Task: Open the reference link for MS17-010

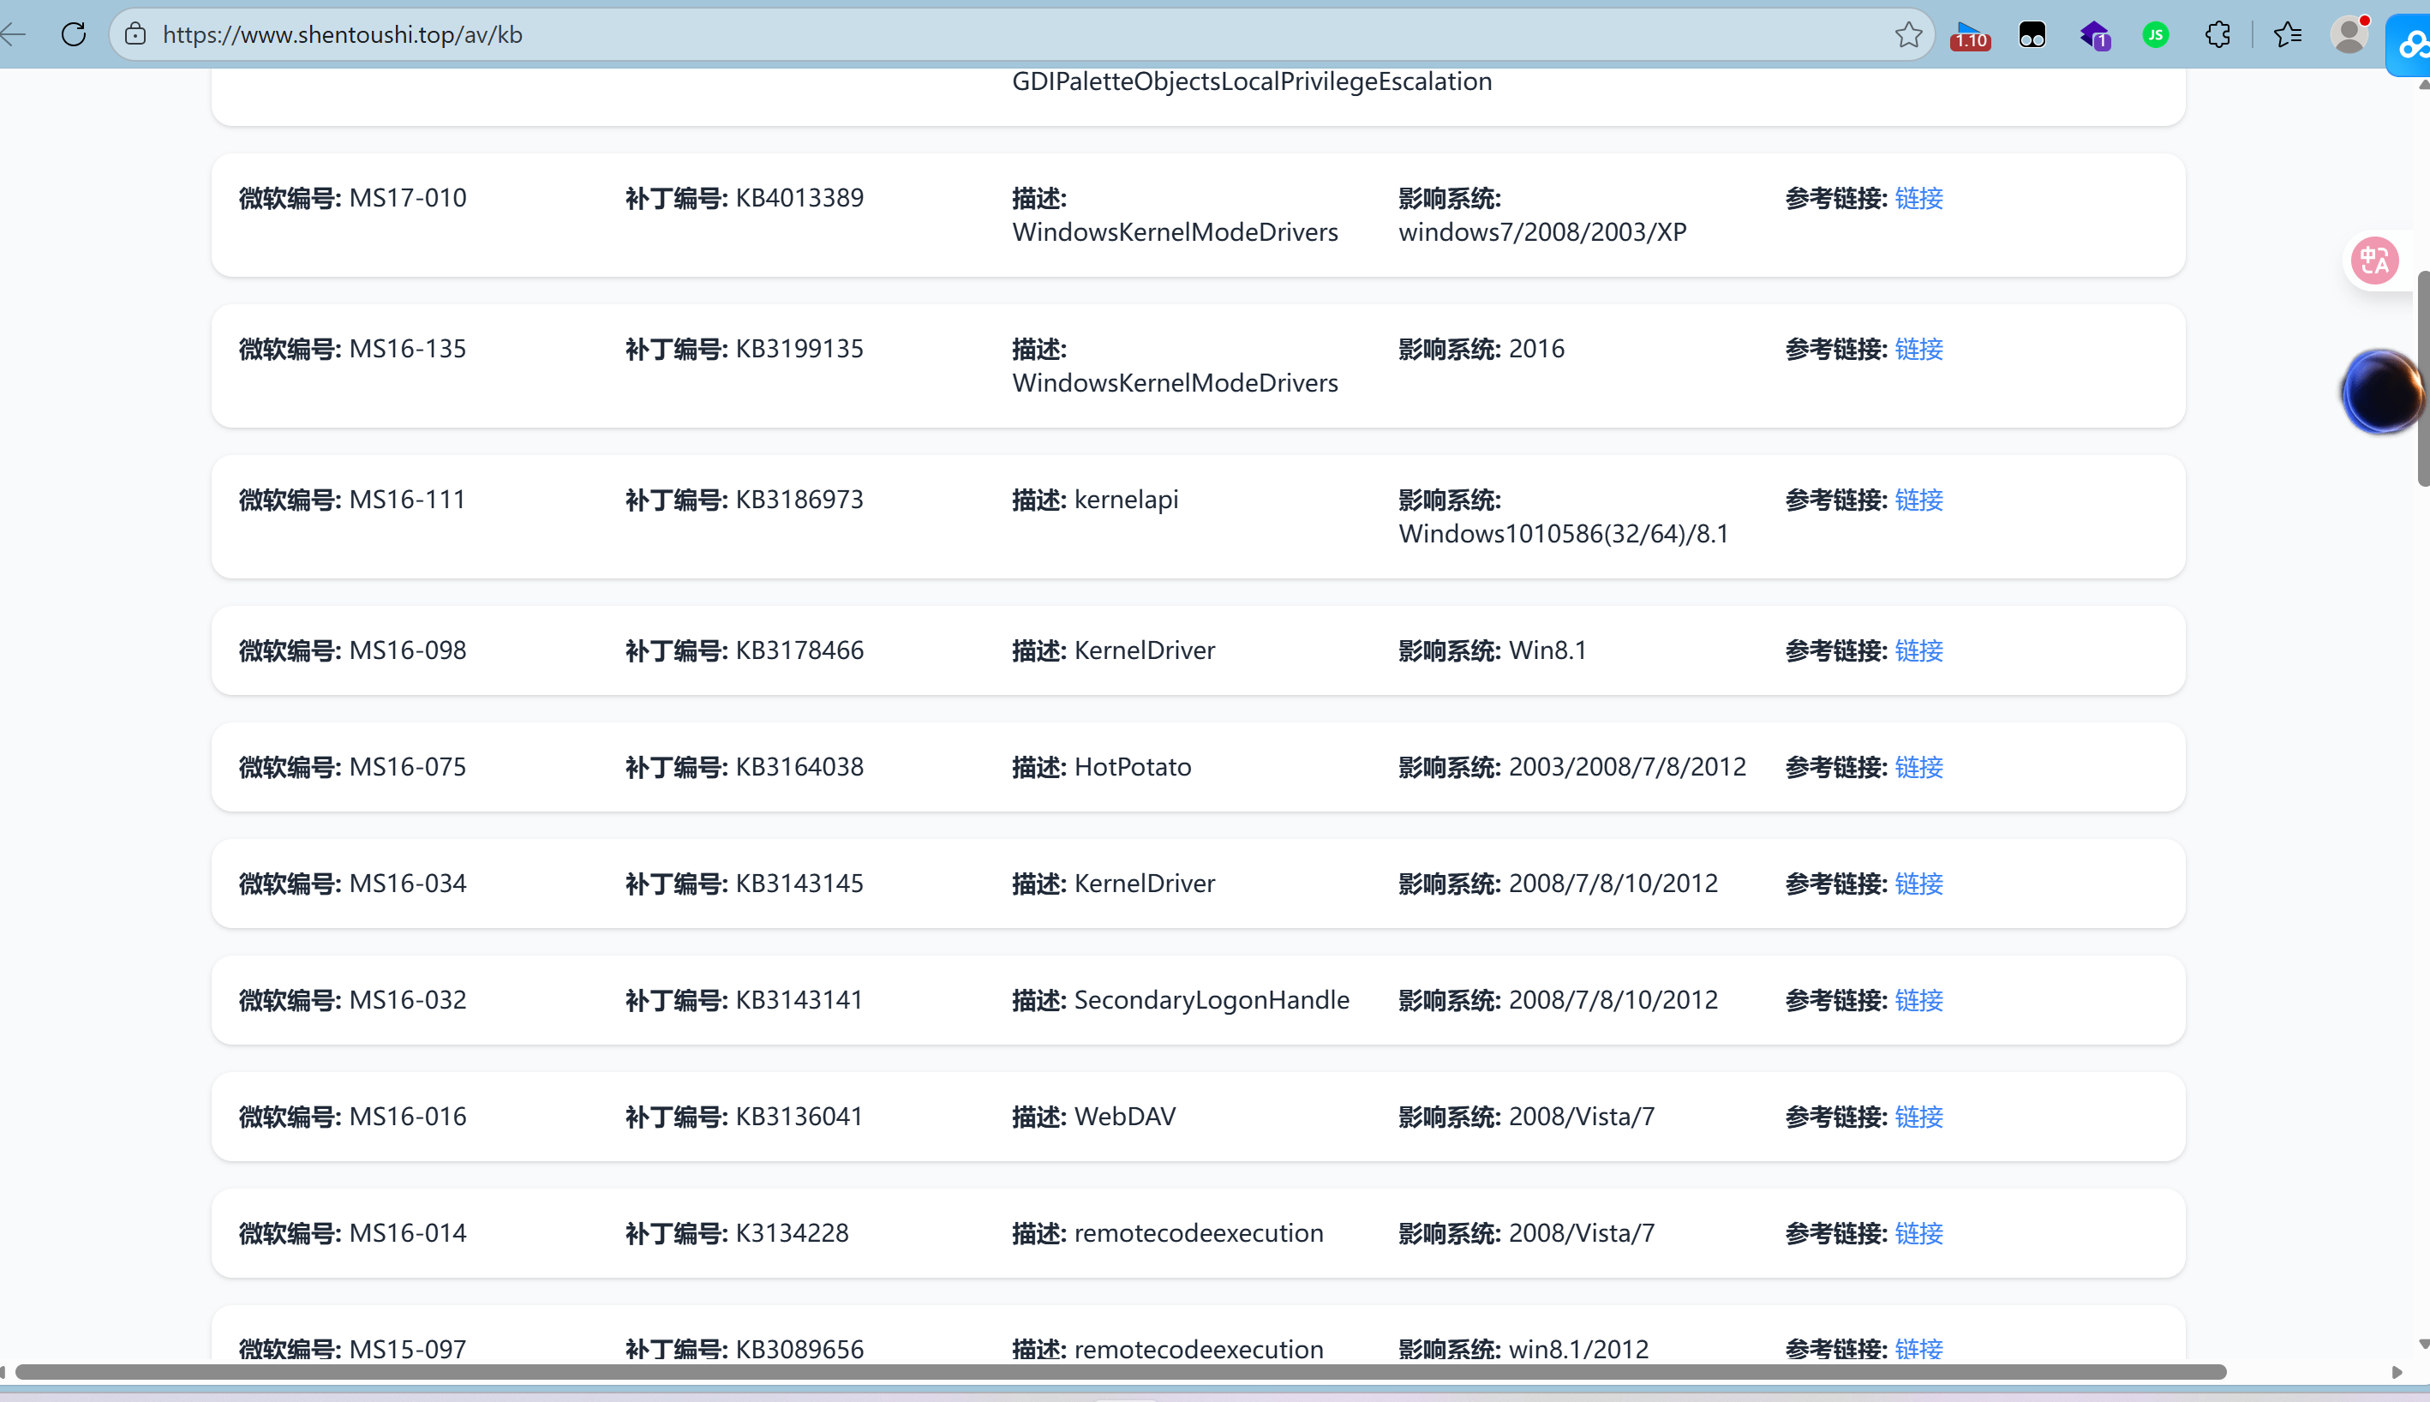Action: [x=1918, y=198]
